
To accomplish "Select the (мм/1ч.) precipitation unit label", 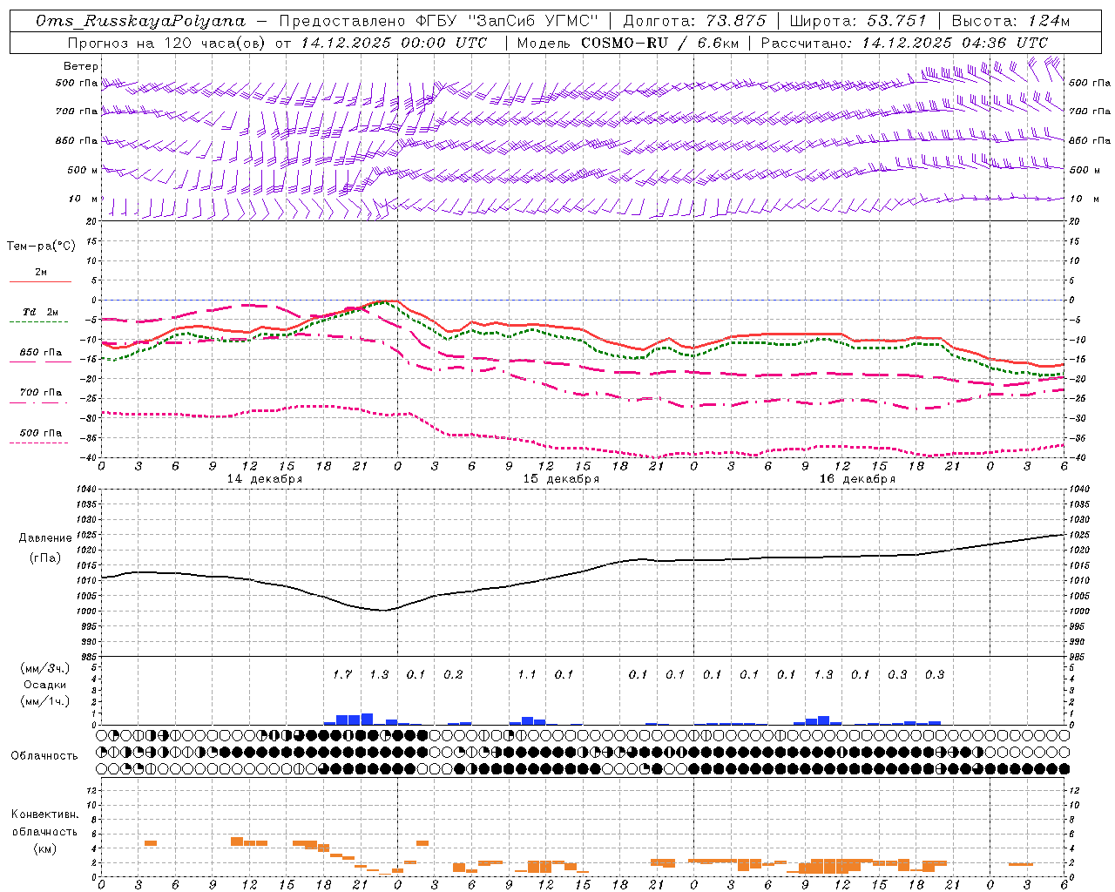I will [44, 701].
